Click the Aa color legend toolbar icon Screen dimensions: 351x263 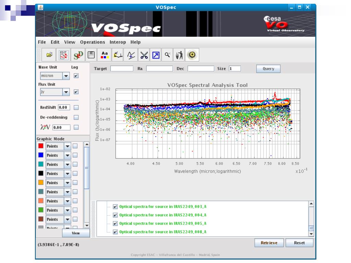click(x=105, y=55)
